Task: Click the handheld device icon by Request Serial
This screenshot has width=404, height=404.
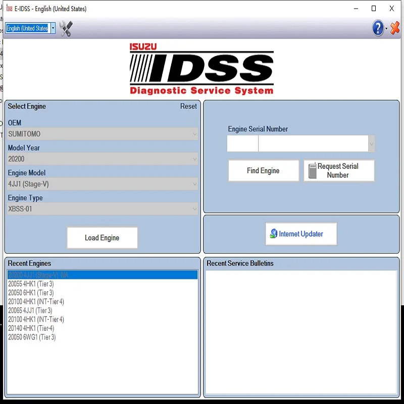Action: point(312,171)
